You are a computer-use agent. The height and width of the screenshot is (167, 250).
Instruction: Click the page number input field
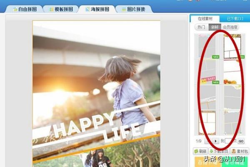pos(230,142)
